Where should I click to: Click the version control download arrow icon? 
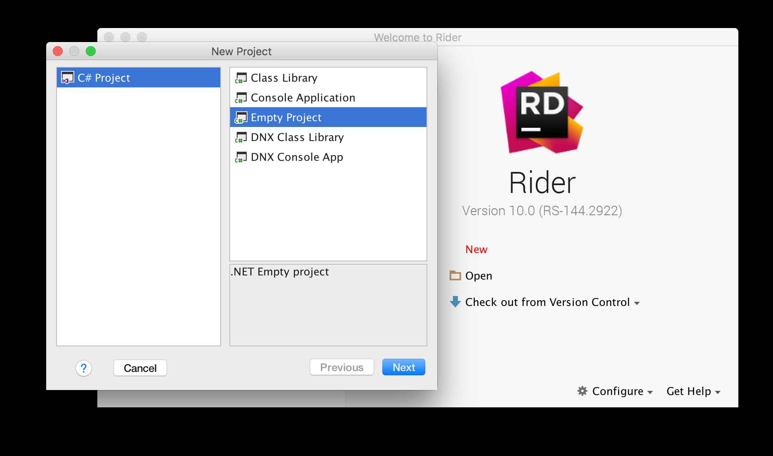tap(455, 302)
